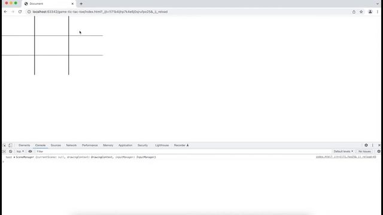Open the top JavaScript context dropdown
The height and width of the screenshot is (215, 383).
tap(20, 151)
